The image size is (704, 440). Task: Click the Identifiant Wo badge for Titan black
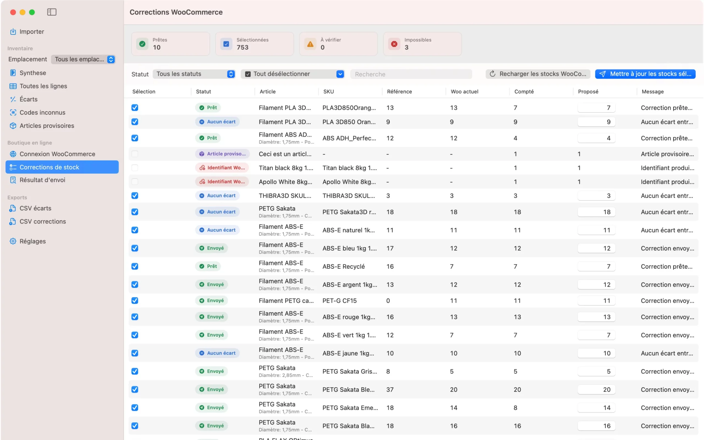tap(222, 168)
